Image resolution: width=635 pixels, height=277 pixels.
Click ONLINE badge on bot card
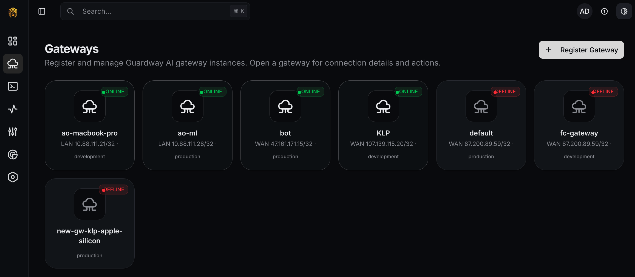(310, 92)
